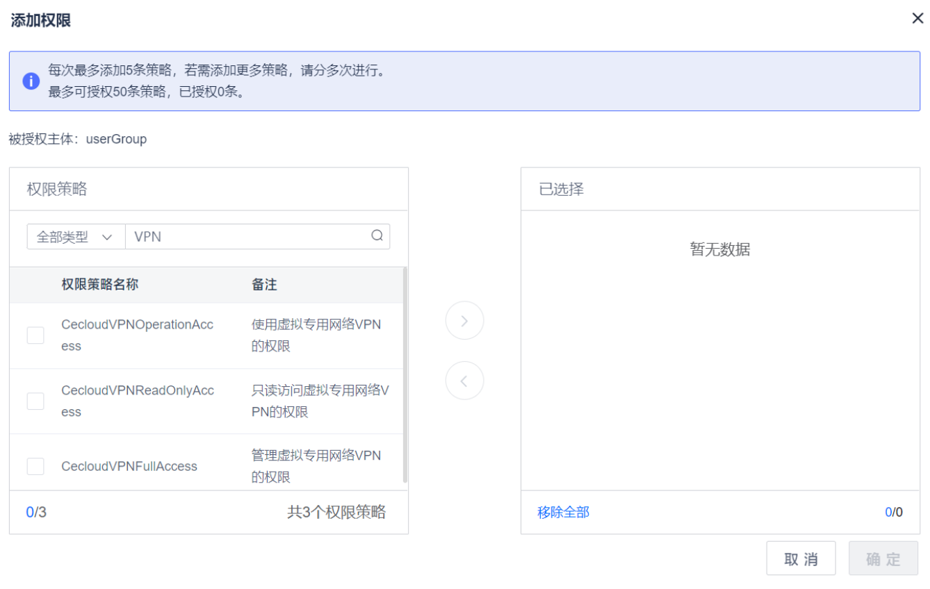Select the CecloudVPNFullAccess policy name text
The width and height of the screenshot is (930, 589).
click(x=129, y=467)
